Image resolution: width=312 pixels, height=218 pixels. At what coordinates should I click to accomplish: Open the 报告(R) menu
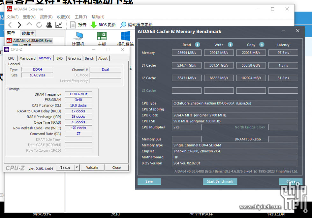pos(46,17)
